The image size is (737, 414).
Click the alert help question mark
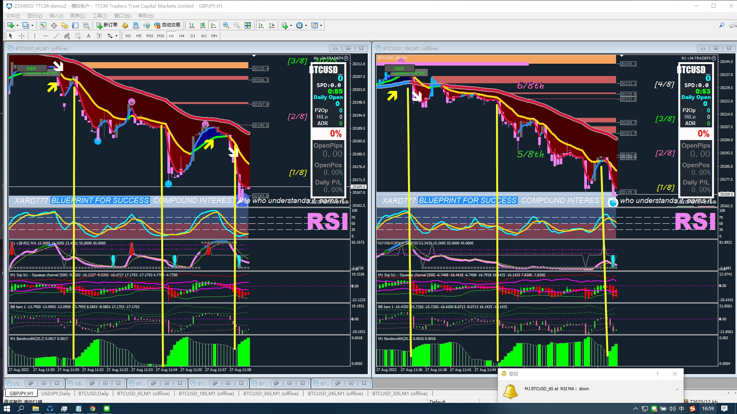658,374
